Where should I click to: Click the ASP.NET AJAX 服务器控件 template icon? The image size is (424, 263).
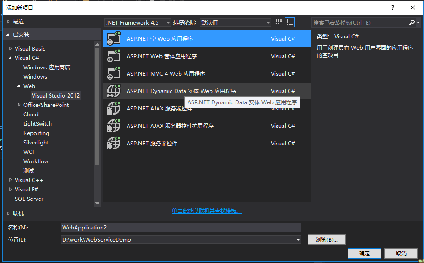pyautogui.click(x=114, y=108)
